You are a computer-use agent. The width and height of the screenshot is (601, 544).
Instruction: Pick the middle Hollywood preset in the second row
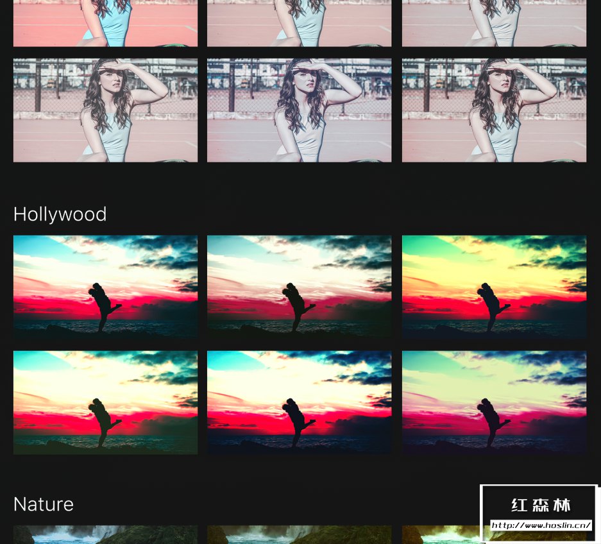point(300,402)
